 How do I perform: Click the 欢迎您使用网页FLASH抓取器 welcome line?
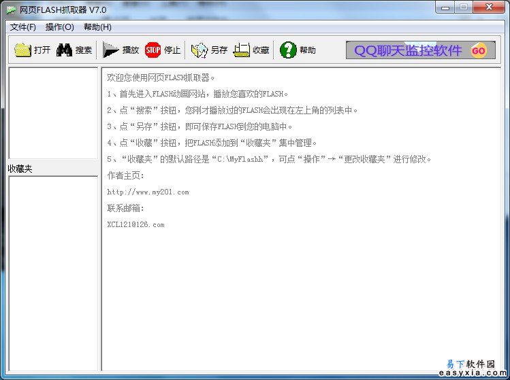(161, 77)
